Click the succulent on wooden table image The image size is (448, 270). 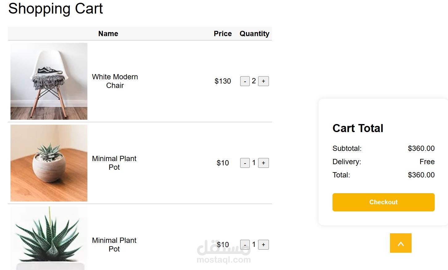click(49, 163)
